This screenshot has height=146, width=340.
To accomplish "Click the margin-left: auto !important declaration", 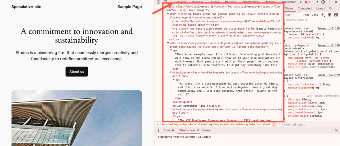I will click(310, 64).
